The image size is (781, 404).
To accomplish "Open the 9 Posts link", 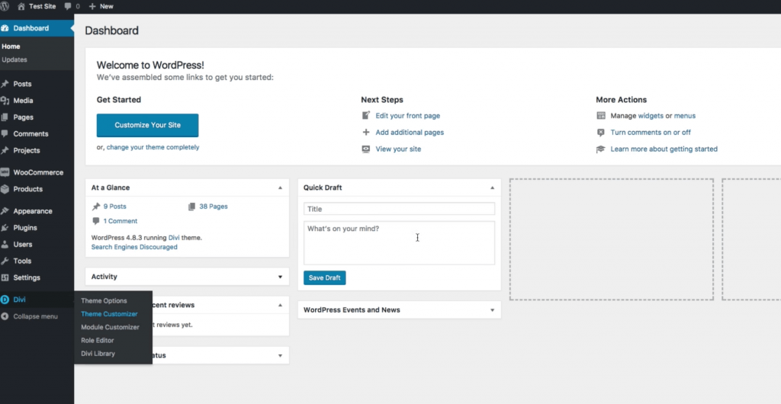I will (x=115, y=207).
